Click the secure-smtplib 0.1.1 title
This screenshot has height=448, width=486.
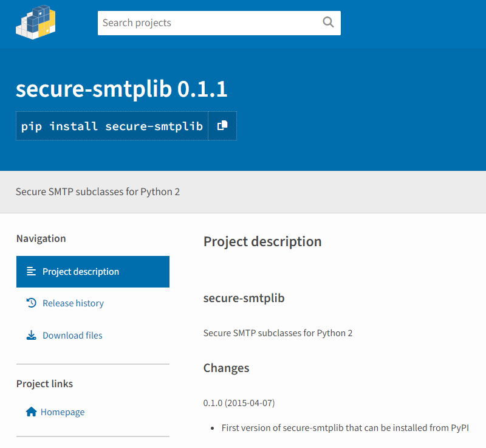tap(122, 89)
